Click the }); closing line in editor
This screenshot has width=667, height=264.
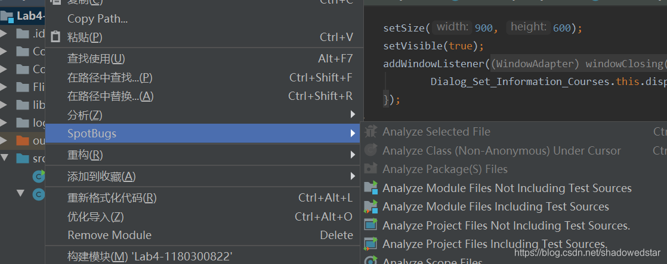pos(392,100)
